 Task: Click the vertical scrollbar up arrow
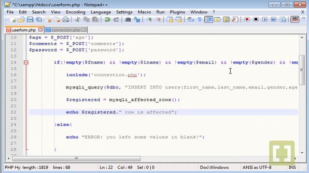pos(302,37)
